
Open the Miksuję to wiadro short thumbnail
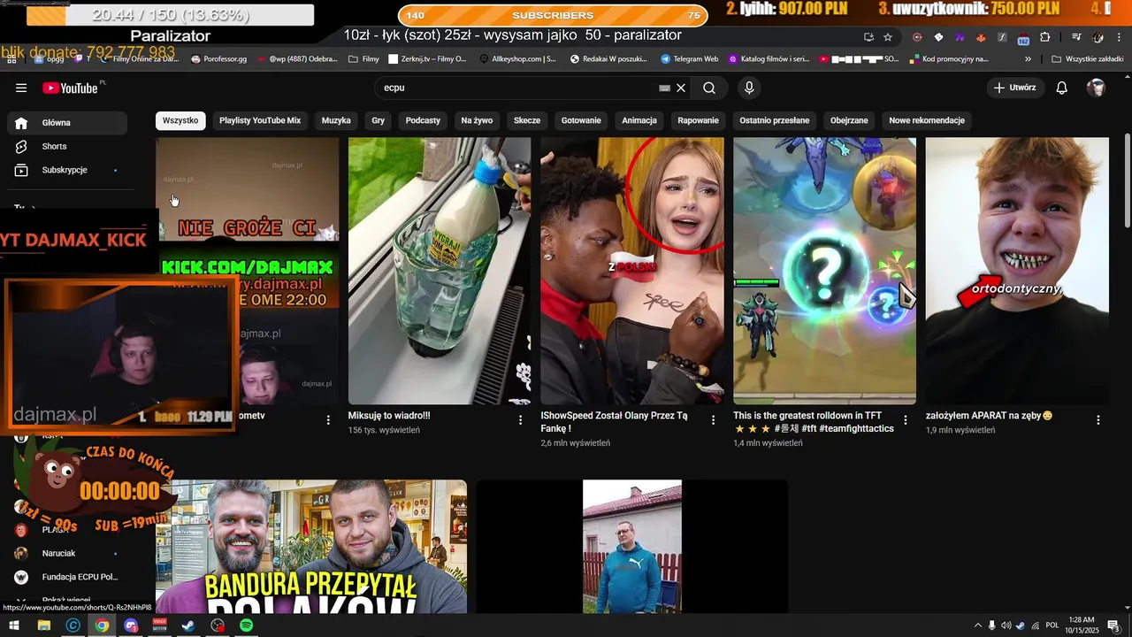pyautogui.click(x=440, y=271)
